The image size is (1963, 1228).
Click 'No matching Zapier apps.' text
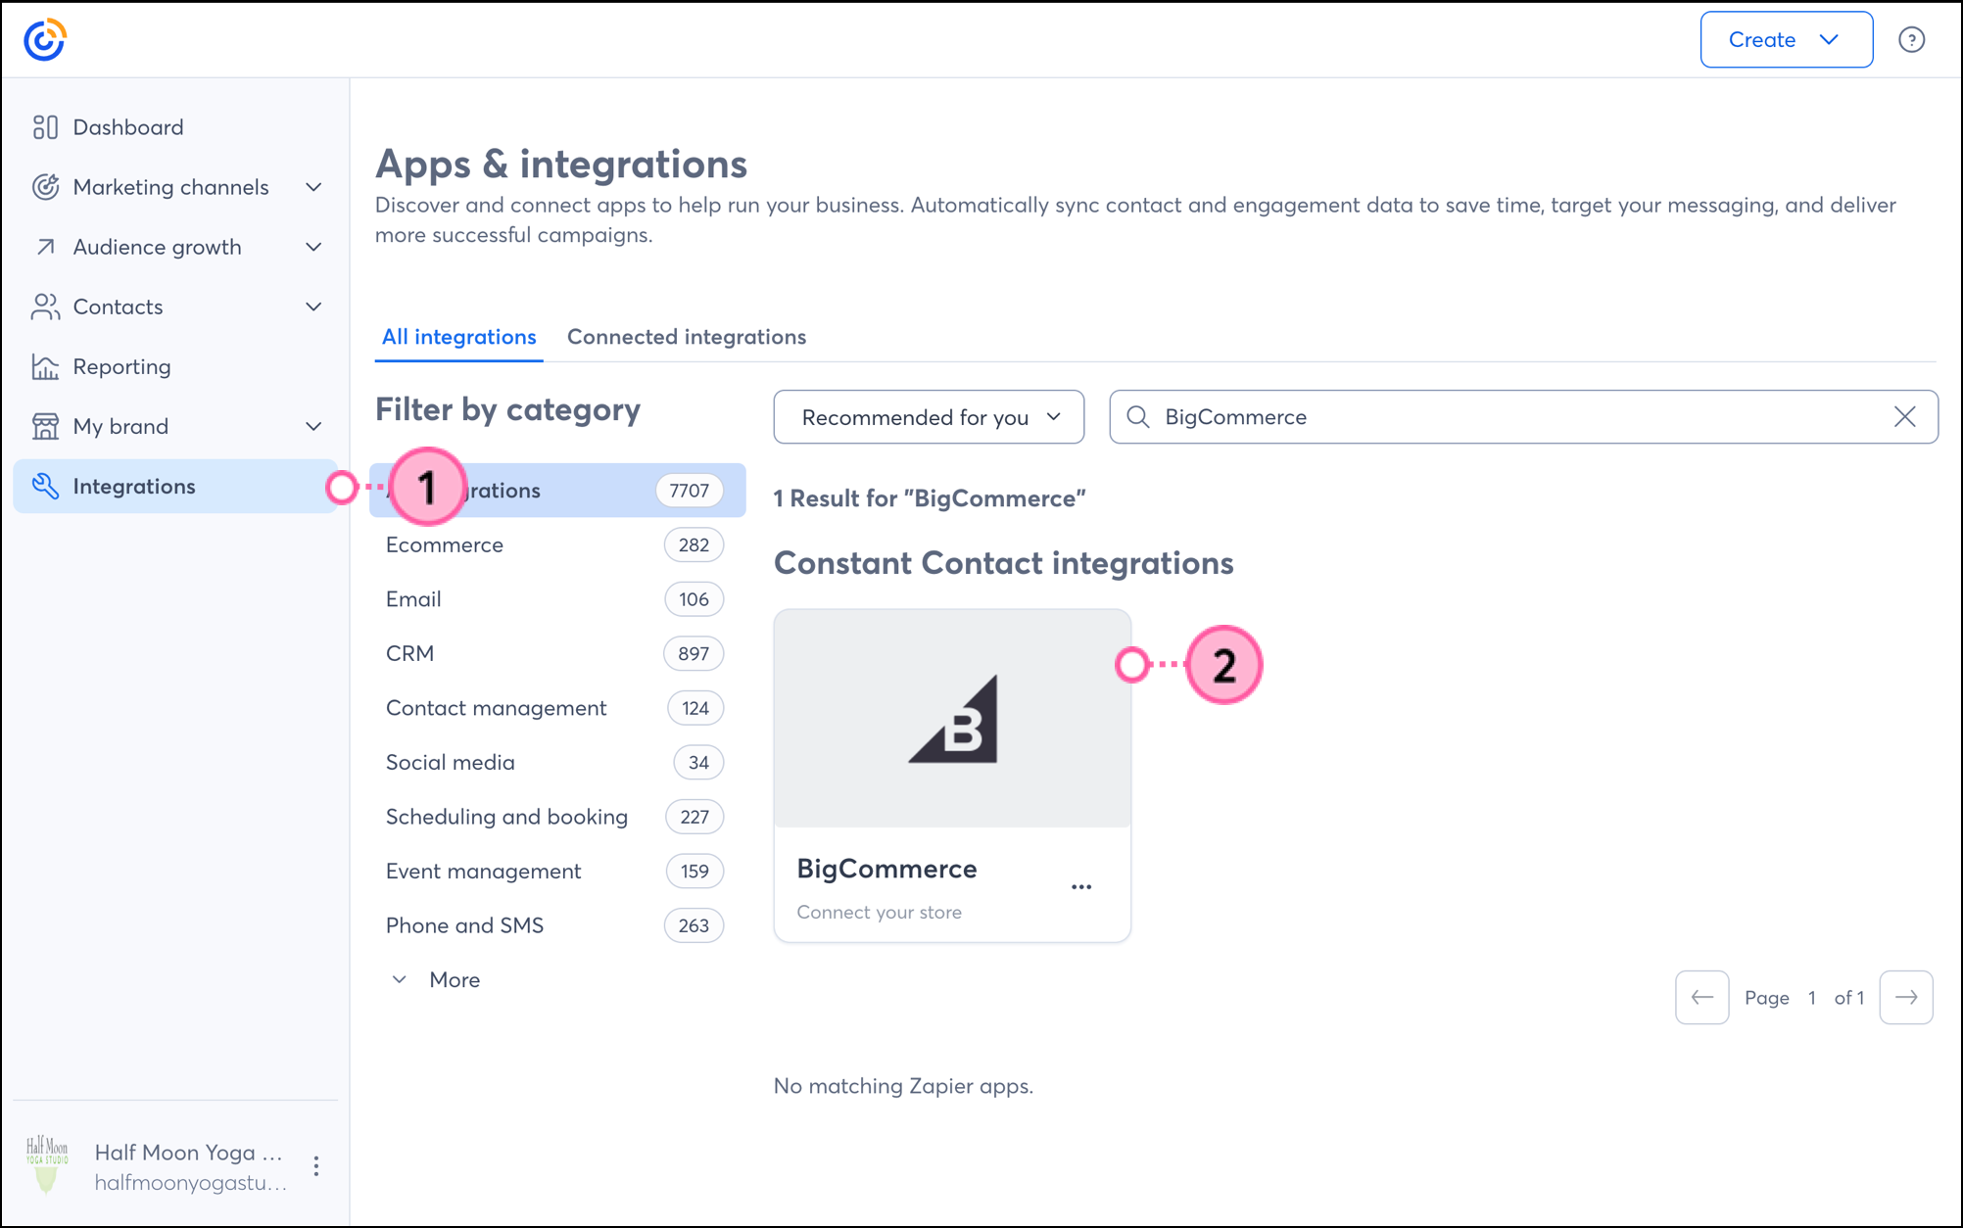[x=903, y=1086]
